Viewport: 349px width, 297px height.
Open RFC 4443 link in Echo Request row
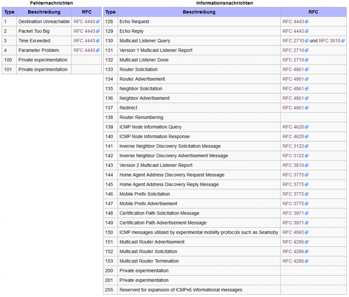tap(295, 21)
